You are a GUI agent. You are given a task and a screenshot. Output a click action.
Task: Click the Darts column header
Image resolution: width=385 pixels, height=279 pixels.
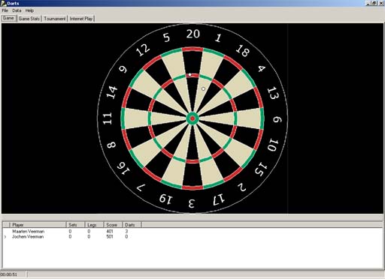(132, 225)
